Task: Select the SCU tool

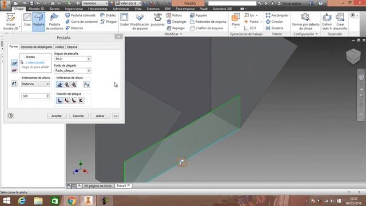Action: point(250,28)
